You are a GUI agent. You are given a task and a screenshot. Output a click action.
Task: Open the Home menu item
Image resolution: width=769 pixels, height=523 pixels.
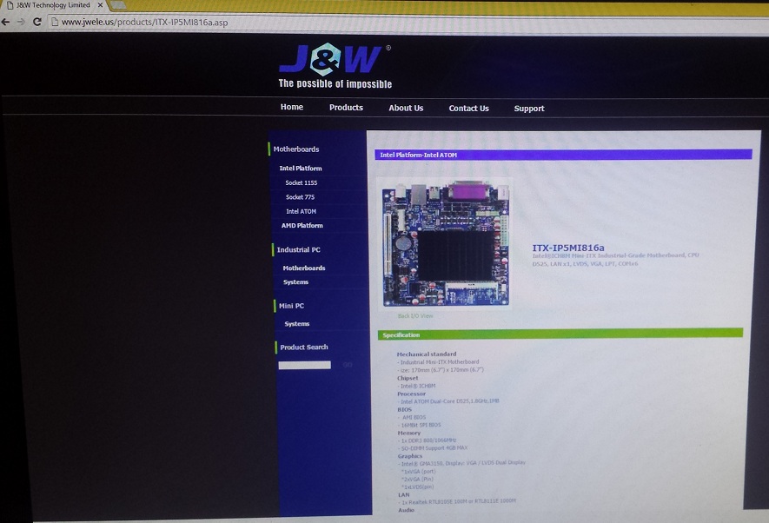point(292,107)
